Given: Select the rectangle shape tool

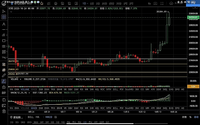Looking at the screenshot, I should (4, 41).
